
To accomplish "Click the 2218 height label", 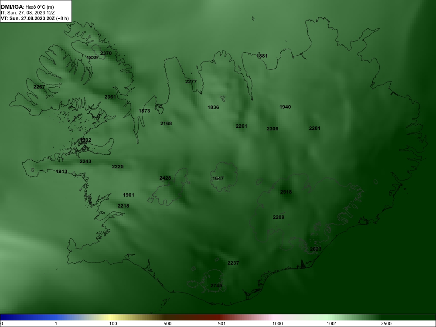I will [x=123, y=206].
